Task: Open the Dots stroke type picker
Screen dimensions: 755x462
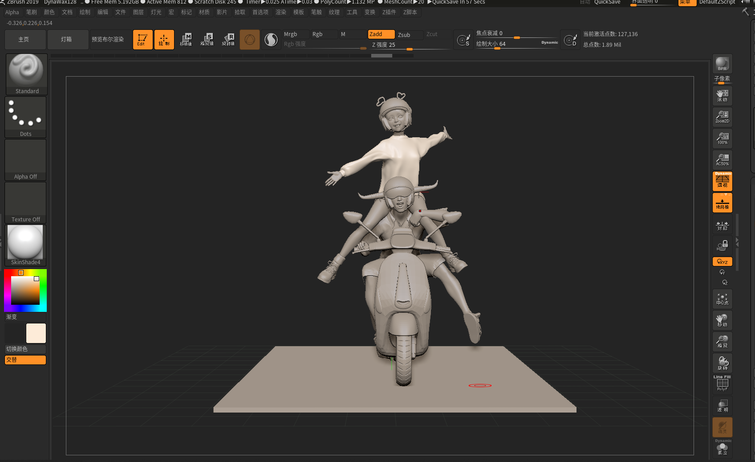Action: [x=25, y=117]
